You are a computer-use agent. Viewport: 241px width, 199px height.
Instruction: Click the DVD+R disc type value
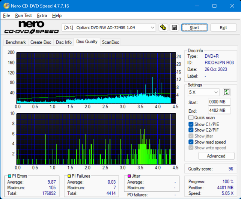[x=212, y=56]
